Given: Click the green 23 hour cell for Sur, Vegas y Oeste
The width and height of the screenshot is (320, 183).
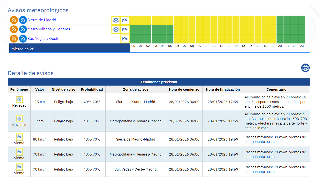Looking at the screenshot, I should point(302,39).
